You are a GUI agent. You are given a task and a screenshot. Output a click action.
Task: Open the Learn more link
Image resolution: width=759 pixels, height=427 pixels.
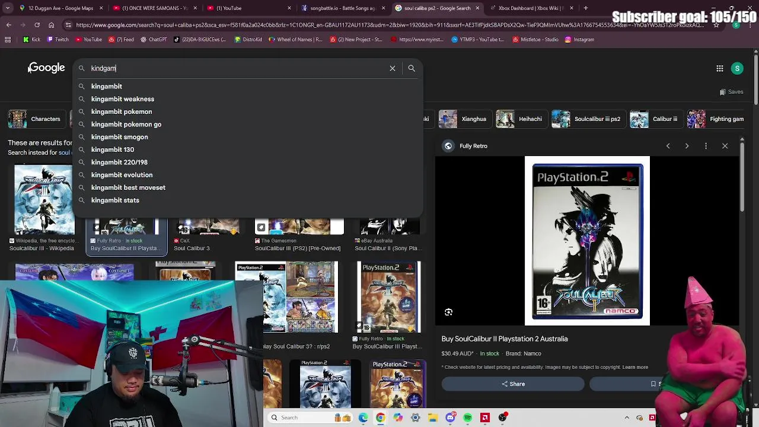pos(635,367)
